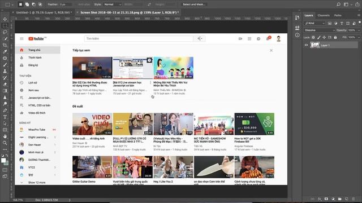Screen dimensions: 362x203
Task: Switch to the Channels tab
Action: tap(324, 15)
